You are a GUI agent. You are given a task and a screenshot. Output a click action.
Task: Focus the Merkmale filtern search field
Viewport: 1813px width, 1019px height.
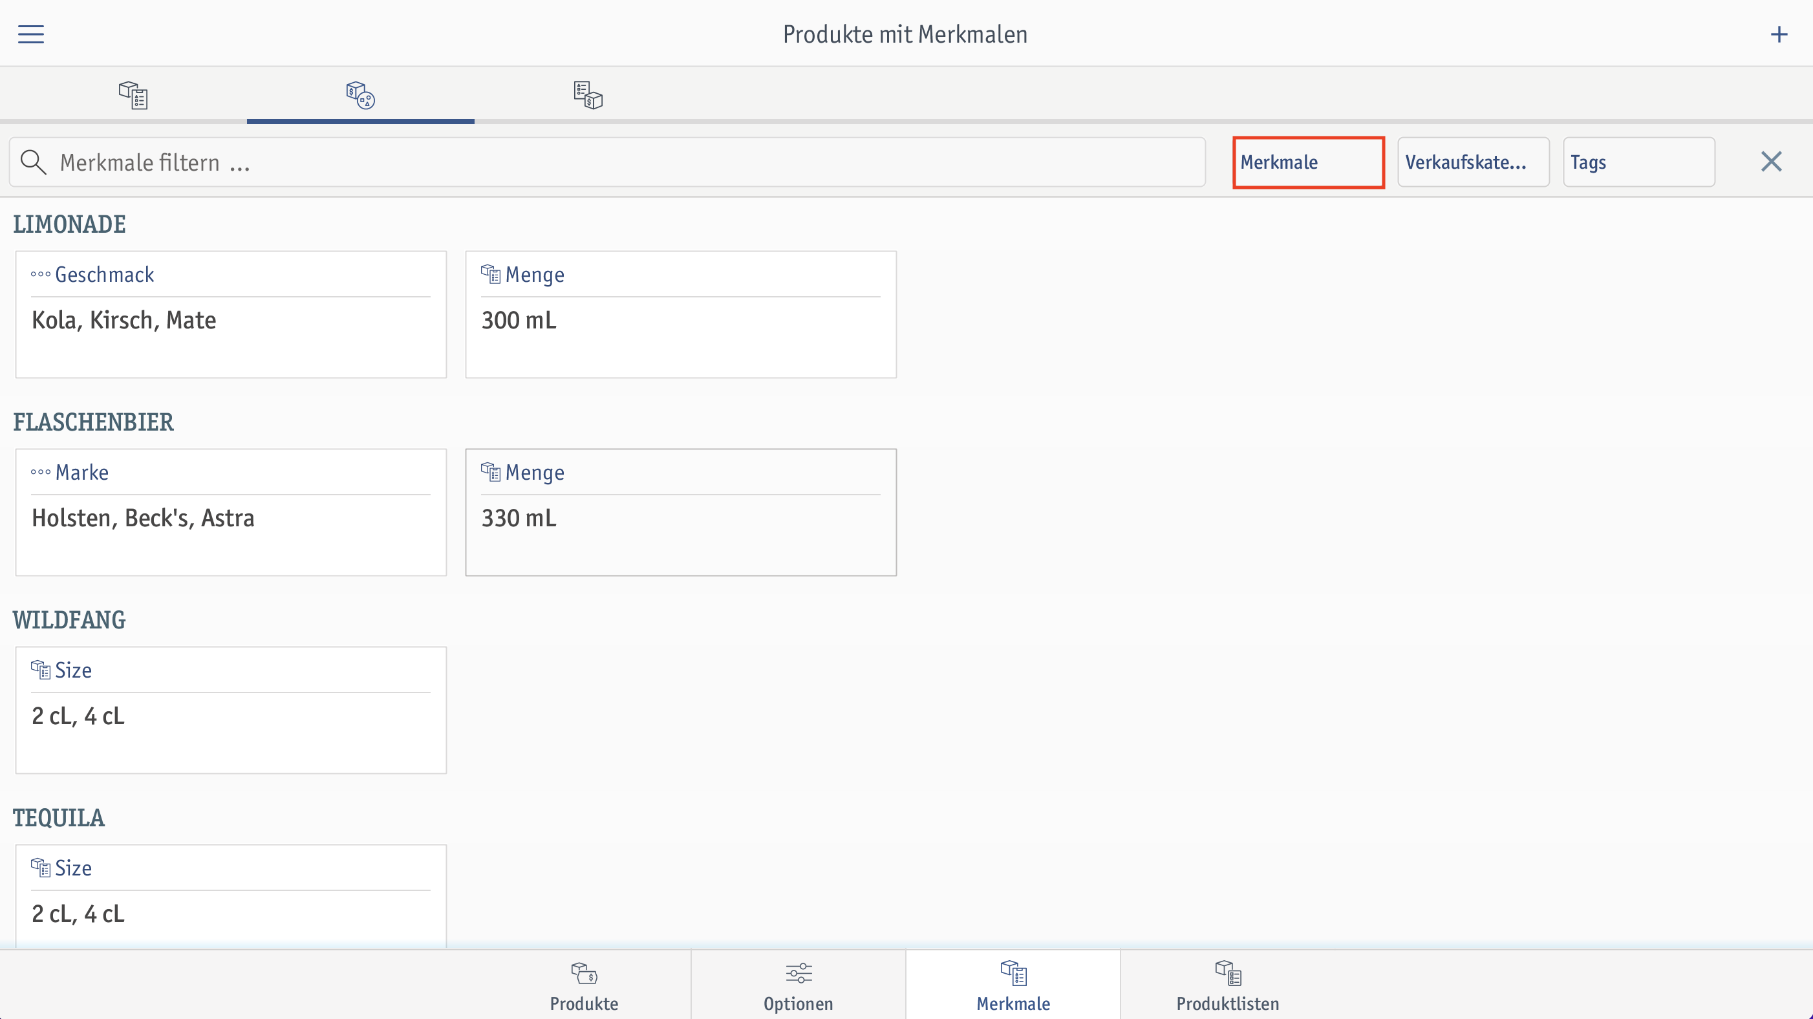pyautogui.click(x=606, y=162)
